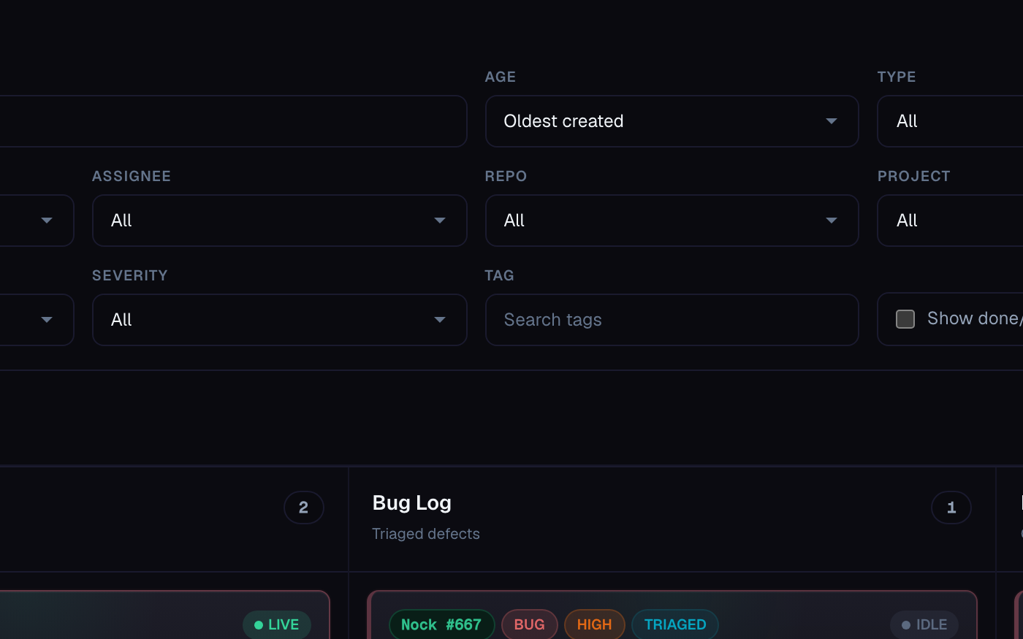This screenshot has height=639, width=1023.
Task: Open the partially visible dropdown left of Severity
Action: [x=37, y=320]
